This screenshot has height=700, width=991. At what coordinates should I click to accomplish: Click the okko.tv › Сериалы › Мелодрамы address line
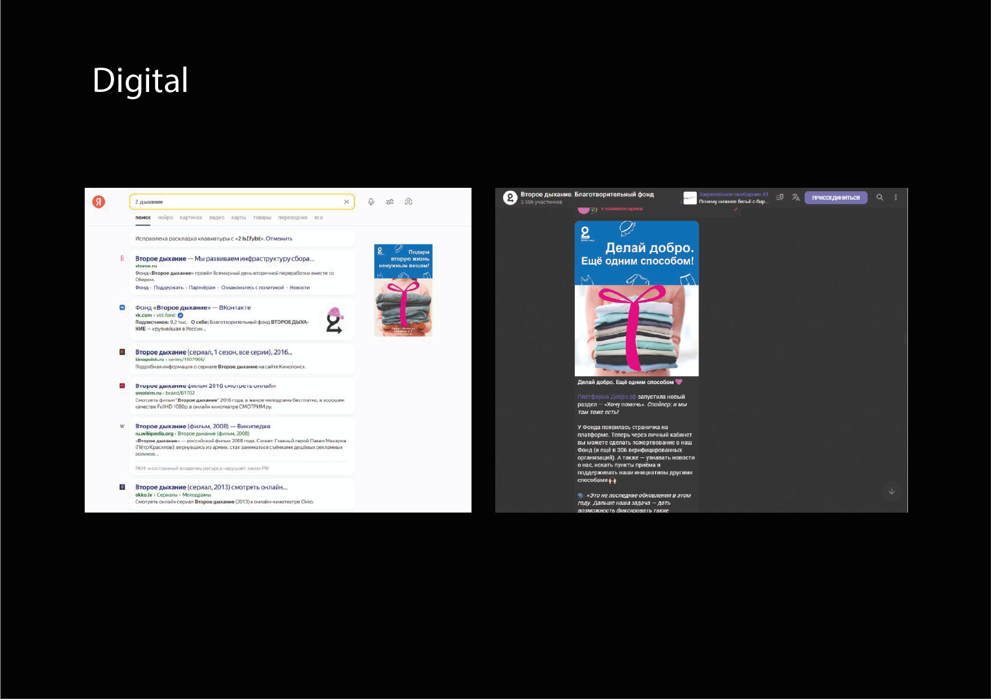pyautogui.click(x=173, y=495)
